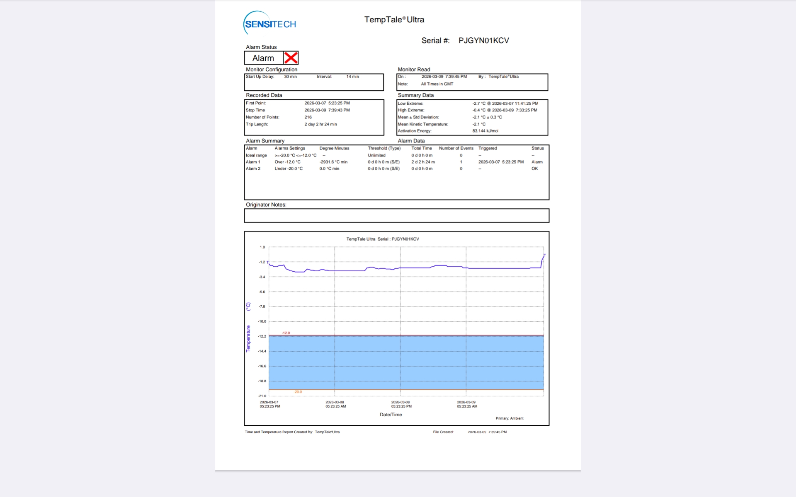Click the orange -20.0 threshold line label
Image resolution: width=796 pixels, height=497 pixels.
[298, 392]
